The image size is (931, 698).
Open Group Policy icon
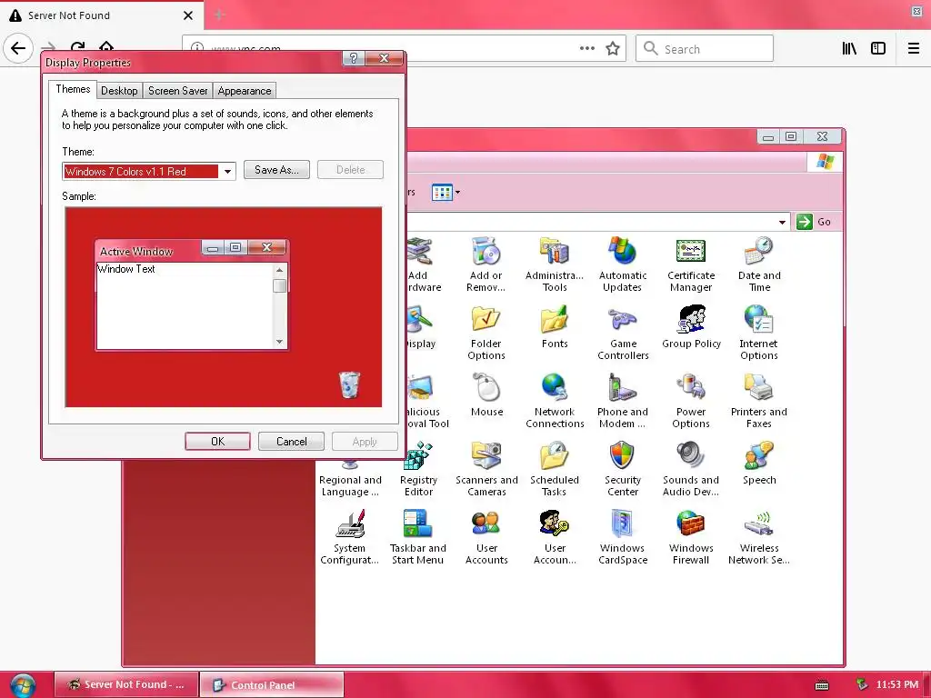pos(691,327)
